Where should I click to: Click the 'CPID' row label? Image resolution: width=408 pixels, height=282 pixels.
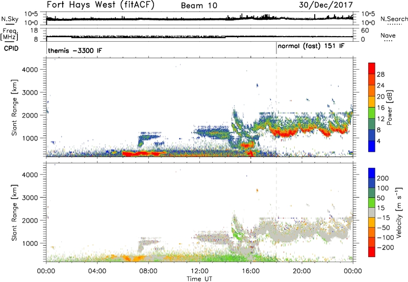(x=11, y=48)
